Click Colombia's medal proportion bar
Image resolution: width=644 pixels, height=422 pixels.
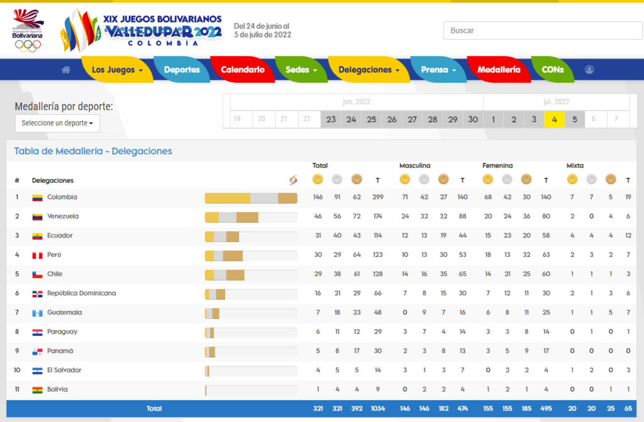[251, 198]
